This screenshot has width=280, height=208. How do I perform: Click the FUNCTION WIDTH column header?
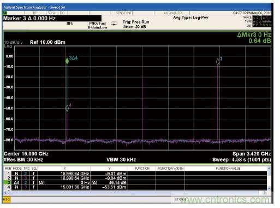pyautogui.click(x=171, y=168)
